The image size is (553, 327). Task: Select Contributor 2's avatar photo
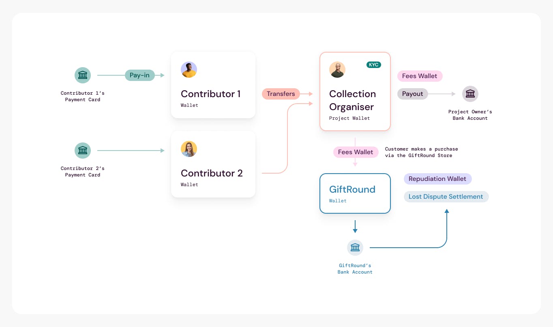pos(189,149)
